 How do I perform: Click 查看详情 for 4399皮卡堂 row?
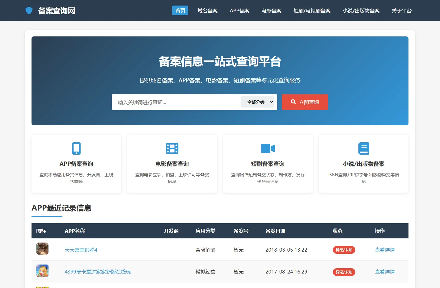coord(385,272)
